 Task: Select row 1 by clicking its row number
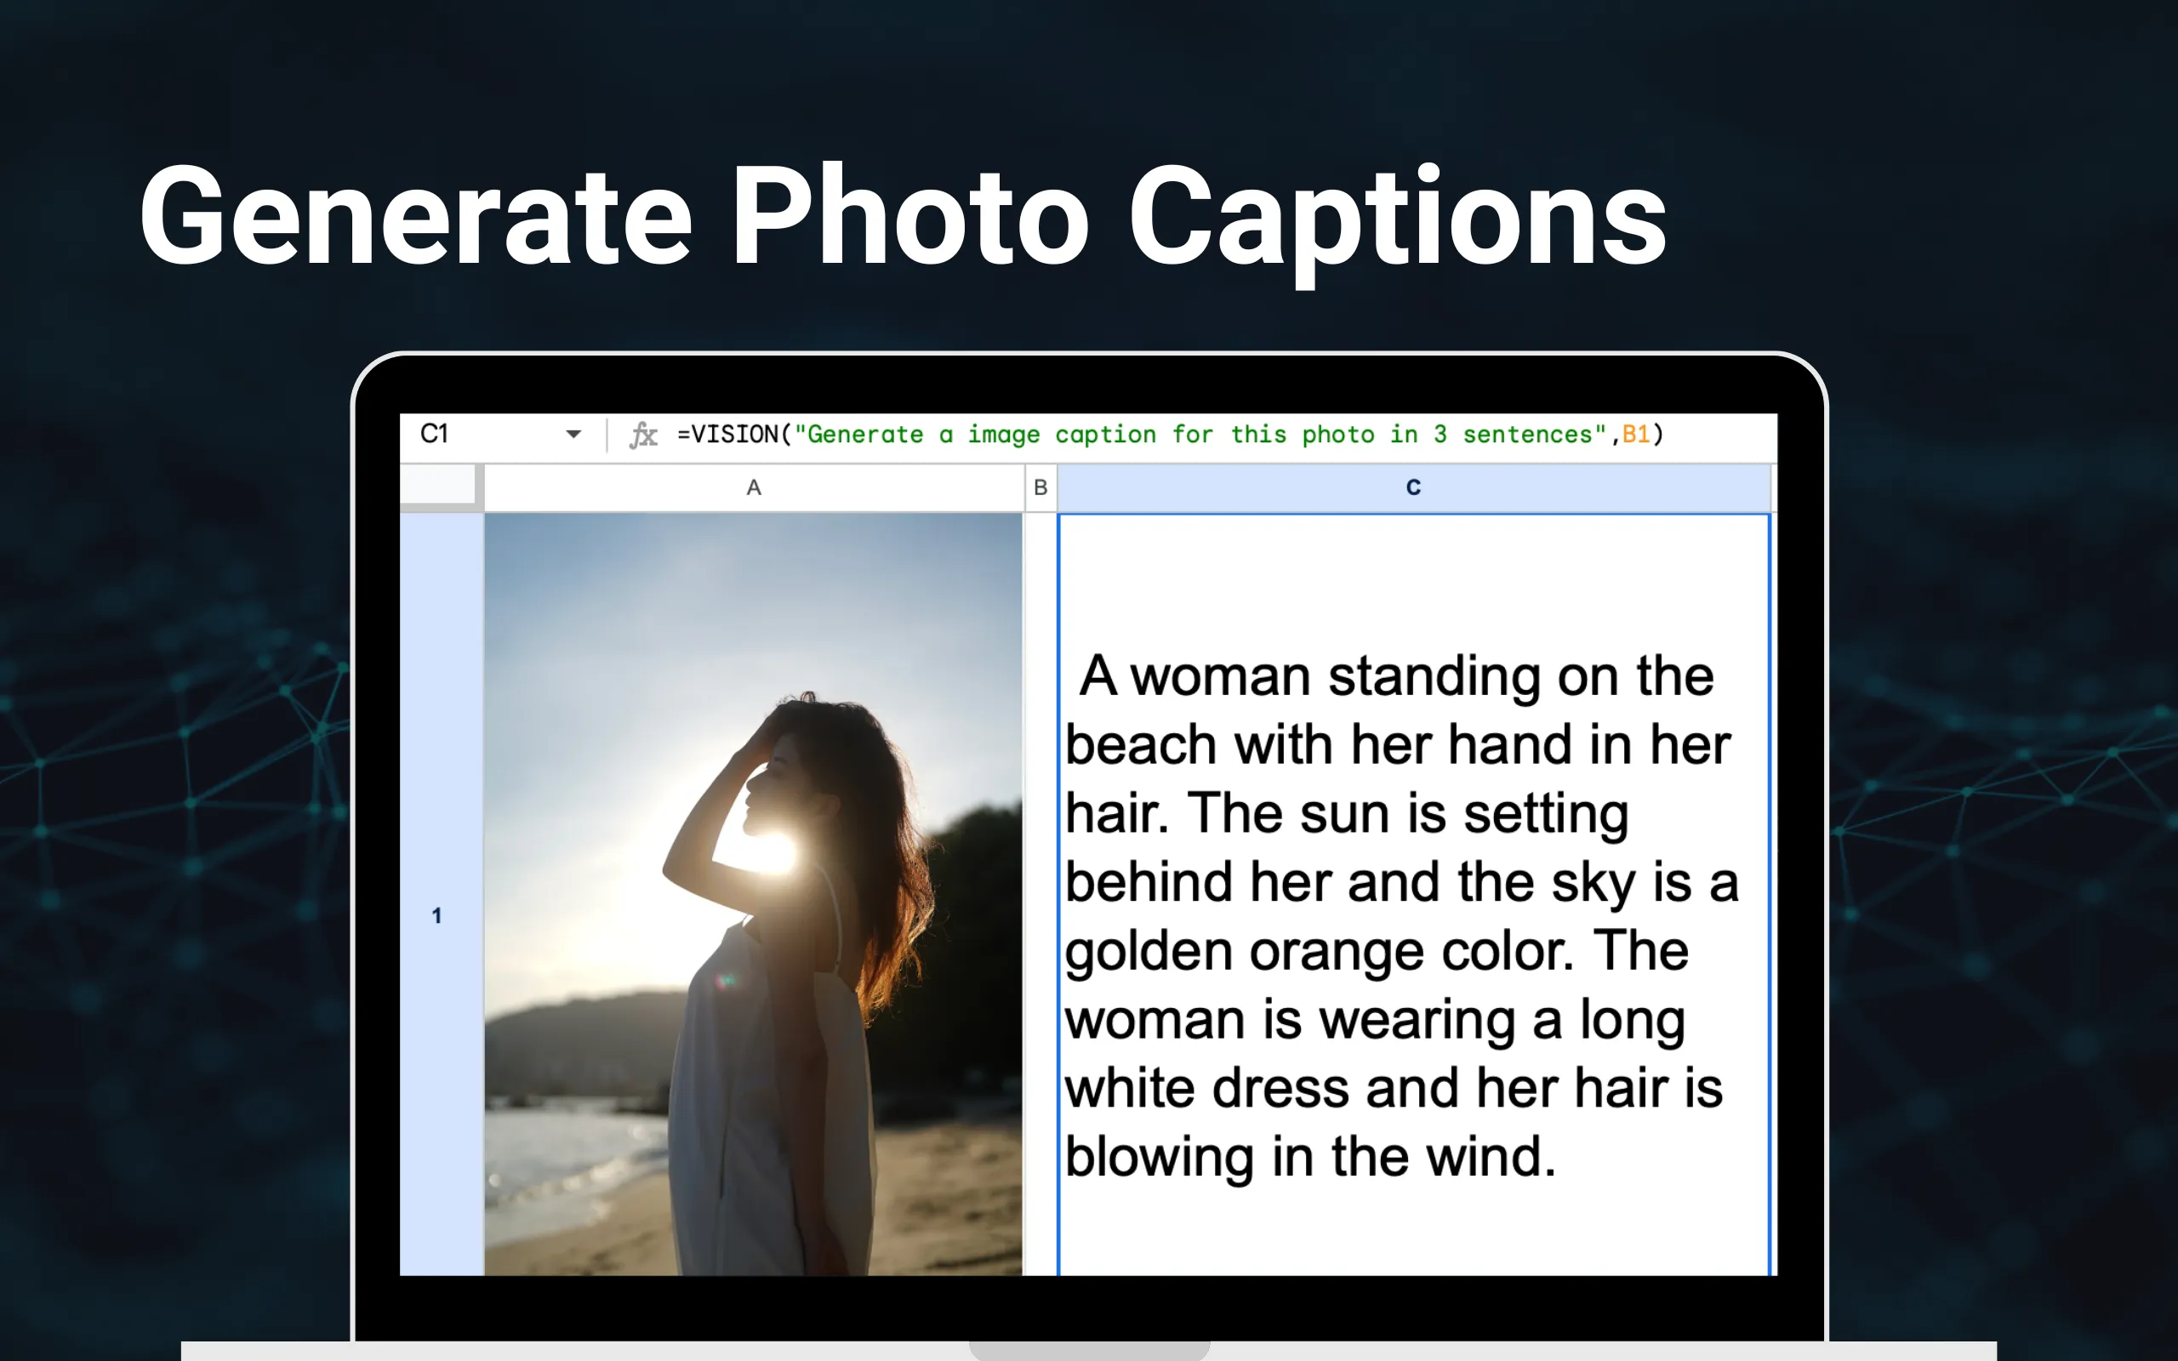[x=438, y=915]
